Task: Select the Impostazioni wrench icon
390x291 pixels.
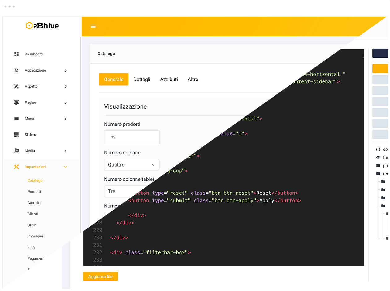Action: 16,167
